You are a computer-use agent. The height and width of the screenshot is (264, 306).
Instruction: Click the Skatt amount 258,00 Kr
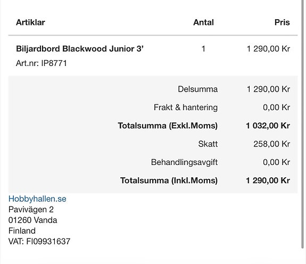point(271,144)
